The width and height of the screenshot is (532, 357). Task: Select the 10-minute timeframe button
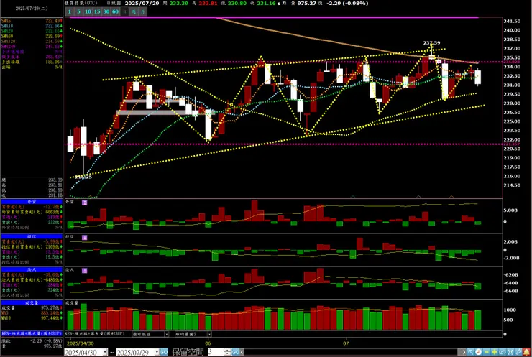(x=88, y=11)
